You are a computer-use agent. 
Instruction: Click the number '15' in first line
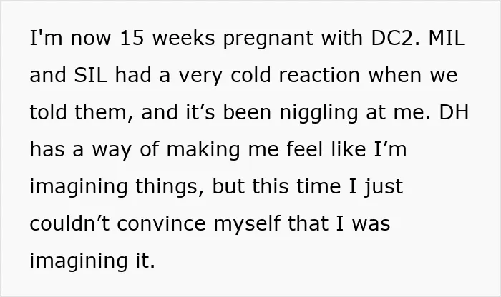point(131,38)
